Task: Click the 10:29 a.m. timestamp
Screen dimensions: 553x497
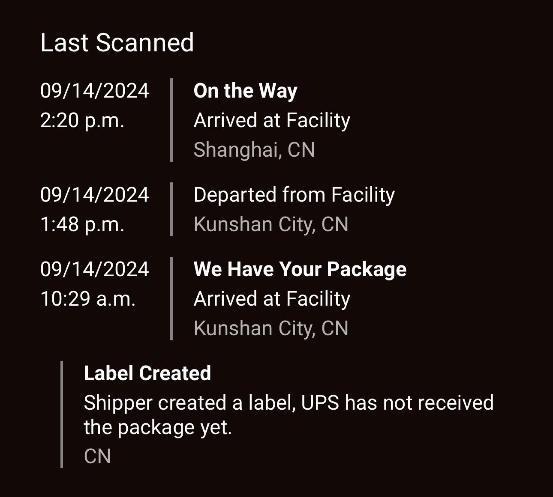Action: pos(88,299)
